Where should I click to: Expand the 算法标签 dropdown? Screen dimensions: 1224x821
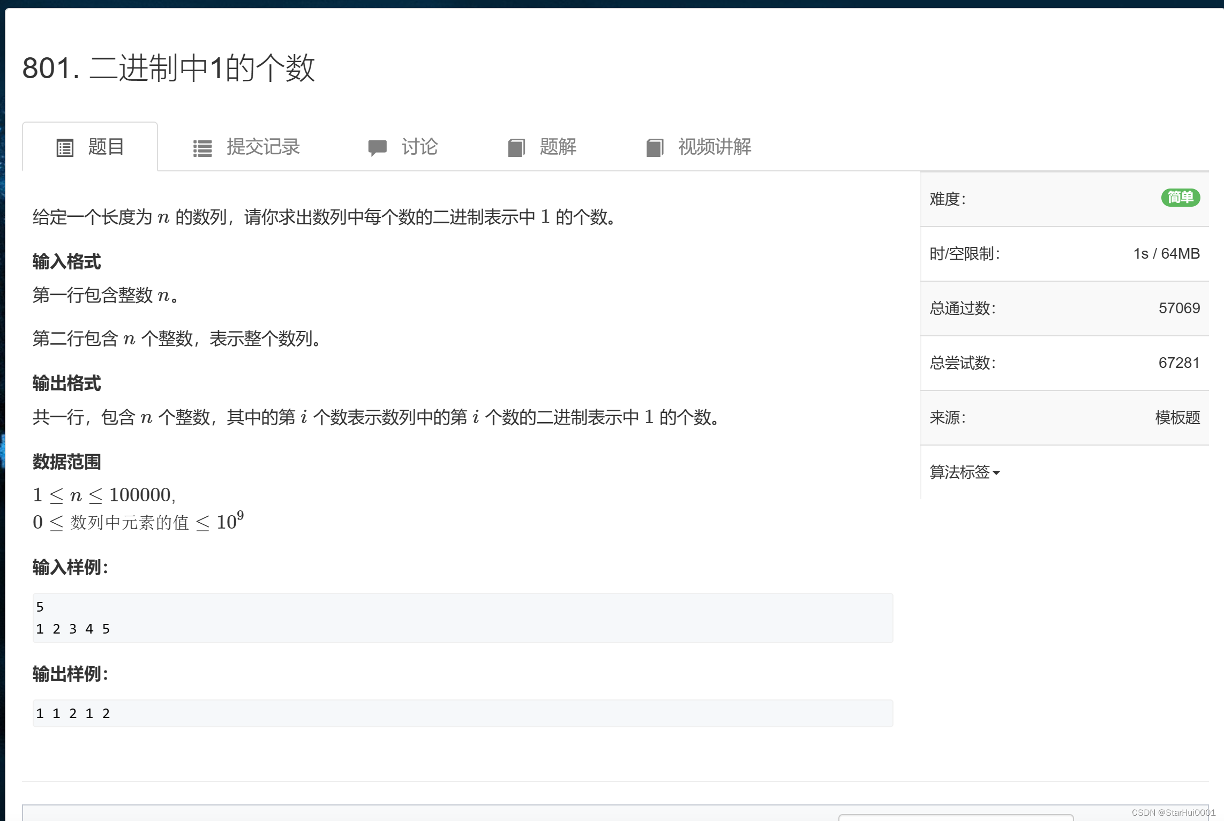959,472
